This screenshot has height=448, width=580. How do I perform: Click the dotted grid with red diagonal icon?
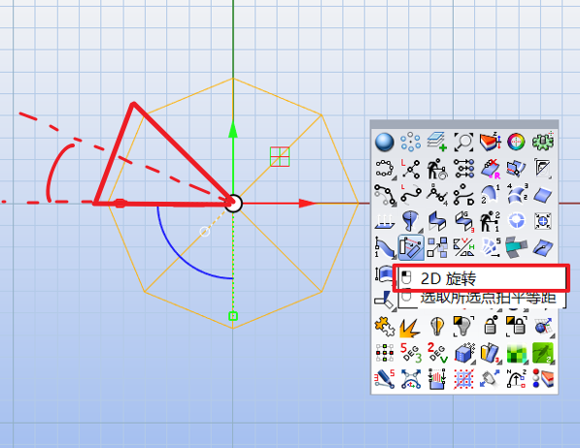click(463, 379)
